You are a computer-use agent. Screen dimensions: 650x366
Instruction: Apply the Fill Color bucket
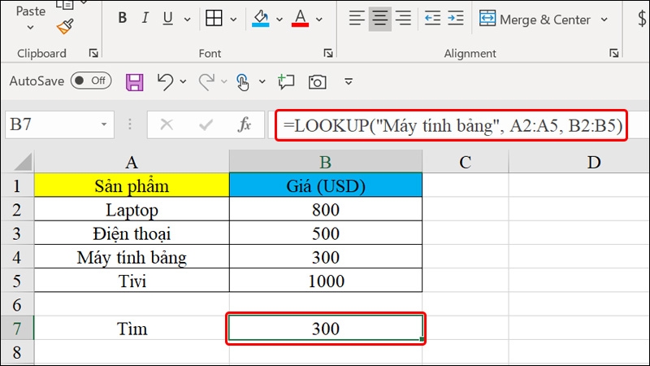[260, 18]
